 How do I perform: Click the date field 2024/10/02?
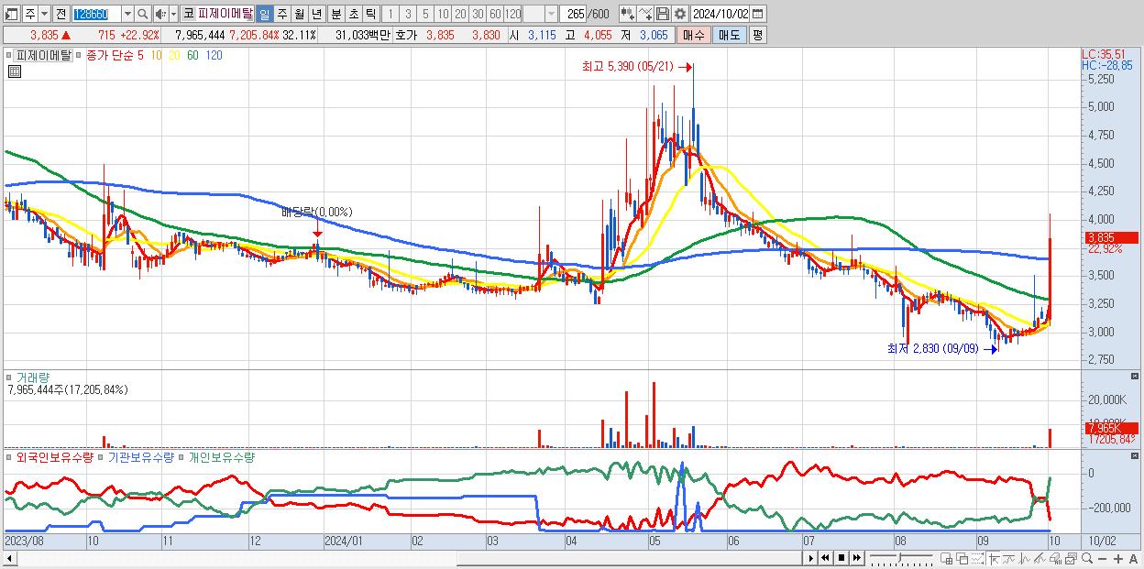[x=720, y=14]
